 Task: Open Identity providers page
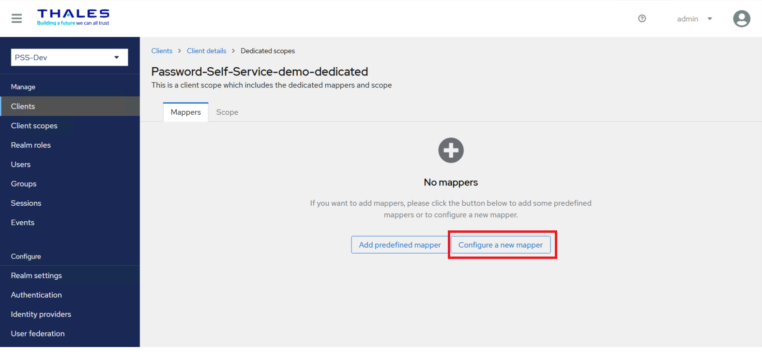pyautogui.click(x=41, y=314)
